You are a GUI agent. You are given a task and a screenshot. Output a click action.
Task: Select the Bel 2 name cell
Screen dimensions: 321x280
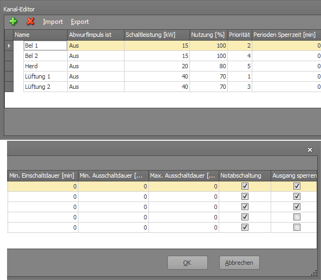pos(45,56)
